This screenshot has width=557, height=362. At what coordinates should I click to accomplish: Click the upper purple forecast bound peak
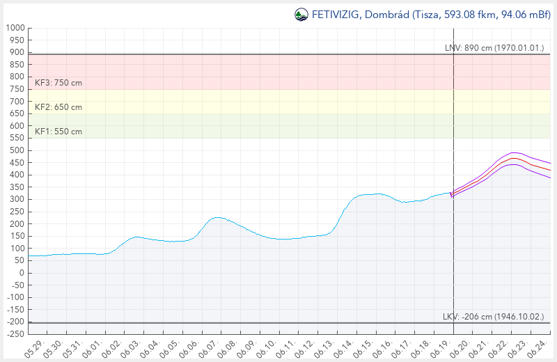pos(514,152)
